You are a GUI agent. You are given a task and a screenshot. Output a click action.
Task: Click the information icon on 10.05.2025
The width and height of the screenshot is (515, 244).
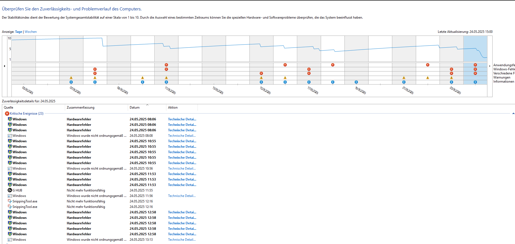tap(143, 82)
